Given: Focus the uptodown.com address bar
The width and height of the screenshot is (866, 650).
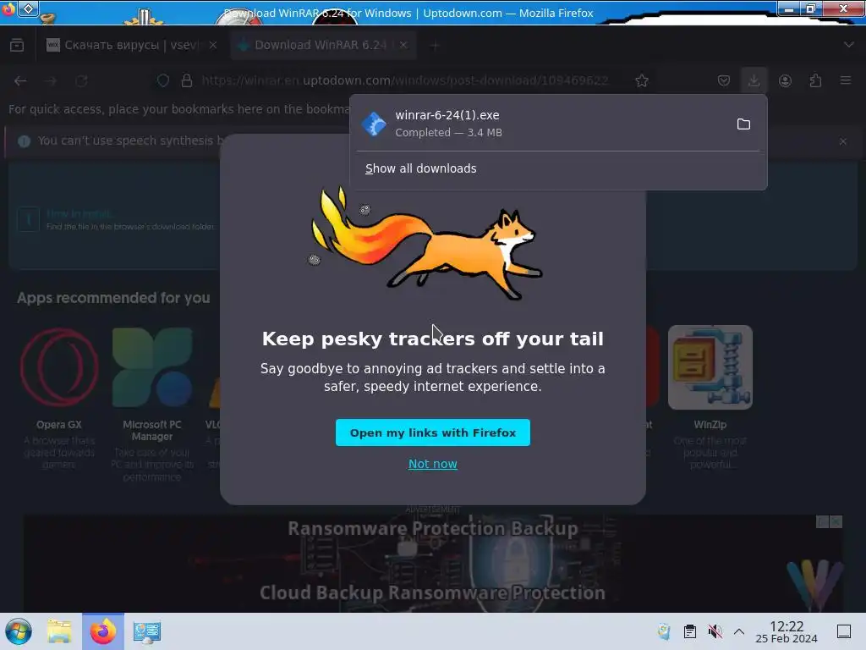Looking at the screenshot, I should (405, 80).
